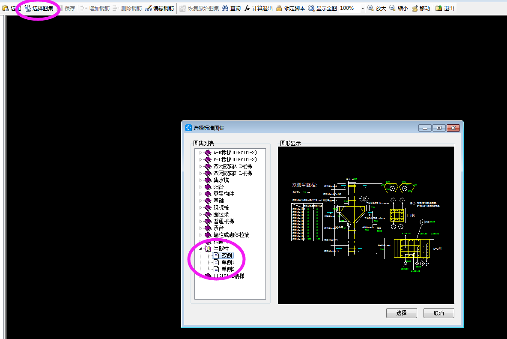
Task: Click the 退出 toolbar icon
Action: click(439, 8)
